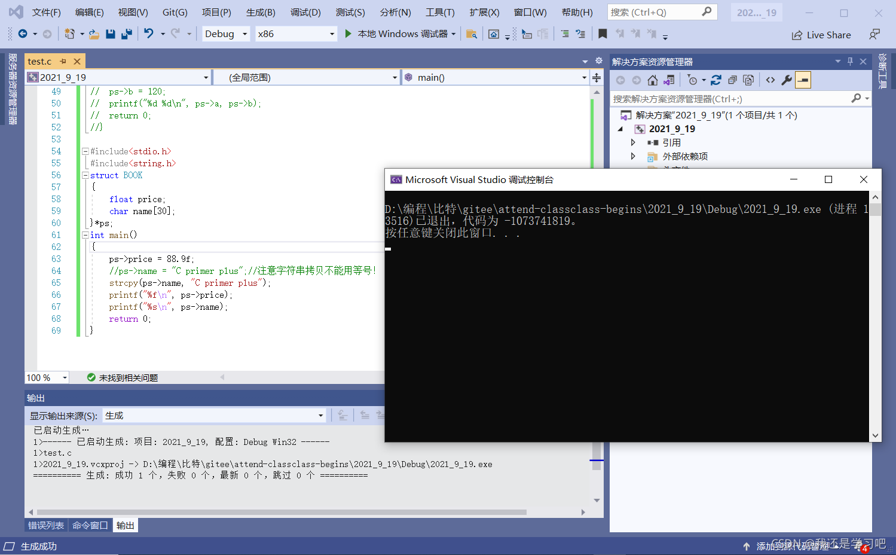The width and height of the screenshot is (896, 555).
Task: Undo the last edit via the undo arrow
Action: click(x=149, y=34)
